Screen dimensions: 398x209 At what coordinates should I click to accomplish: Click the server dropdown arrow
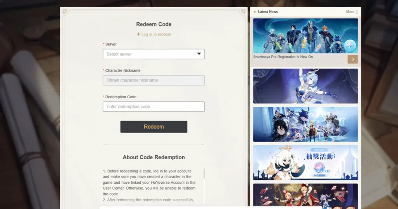coord(199,54)
